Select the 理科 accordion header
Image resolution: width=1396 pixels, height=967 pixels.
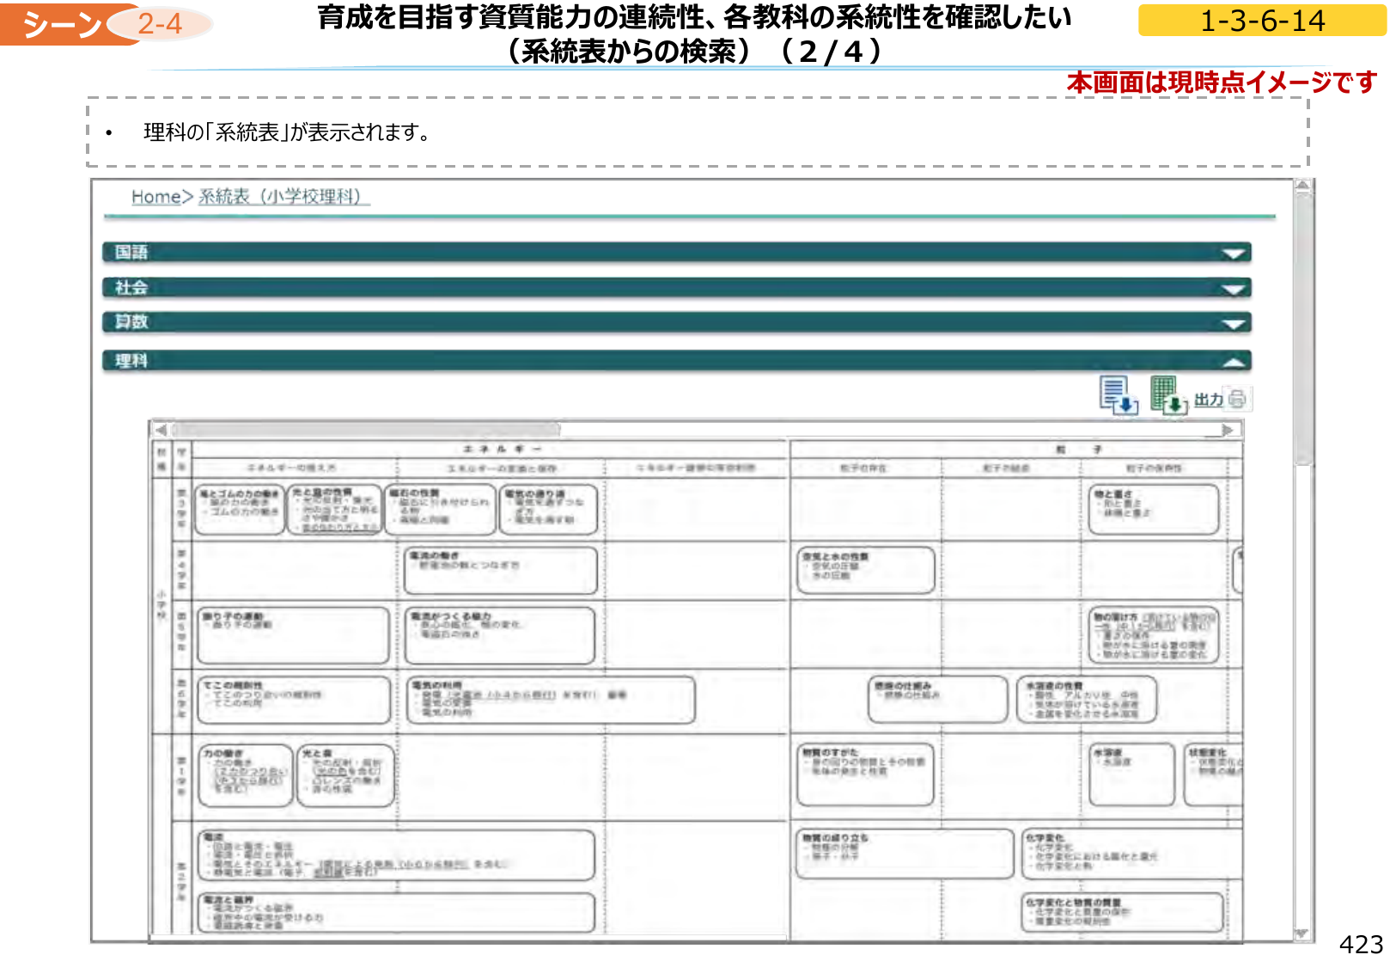tap(676, 361)
